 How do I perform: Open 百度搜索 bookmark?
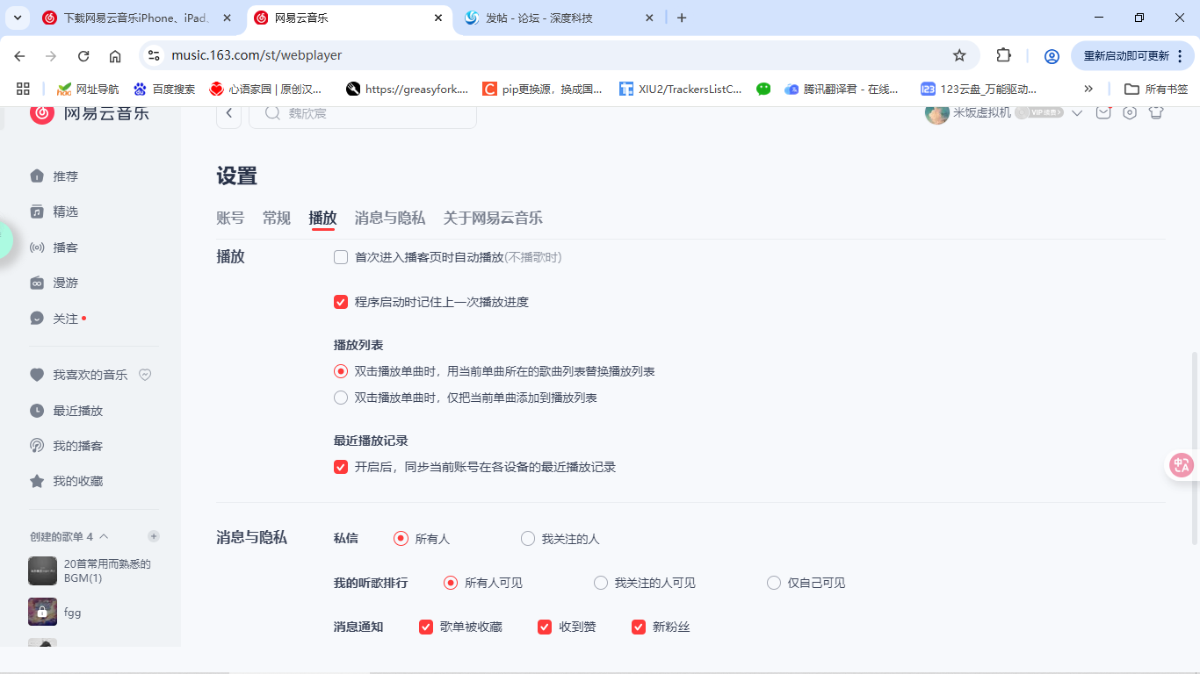pyautogui.click(x=164, y=89)
